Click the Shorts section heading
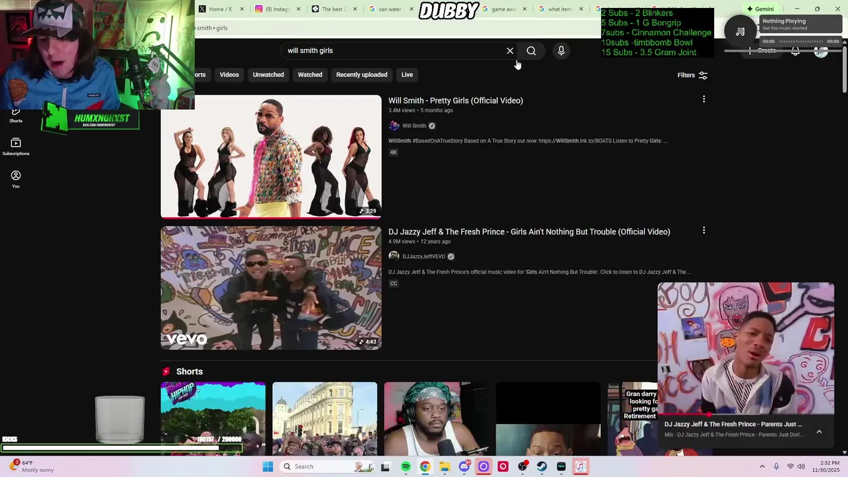The image size is (848, 477). coord(189,372)
